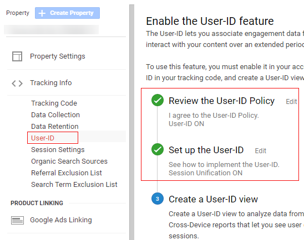Open Search Term Exclusion List

(x=74, y=185)
